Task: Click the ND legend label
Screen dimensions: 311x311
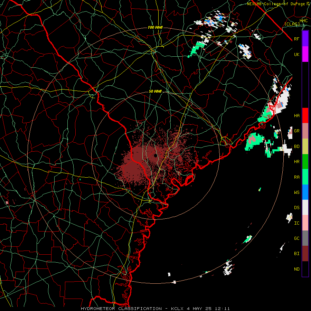Action: pyautogui.click(x=297, y=269)
